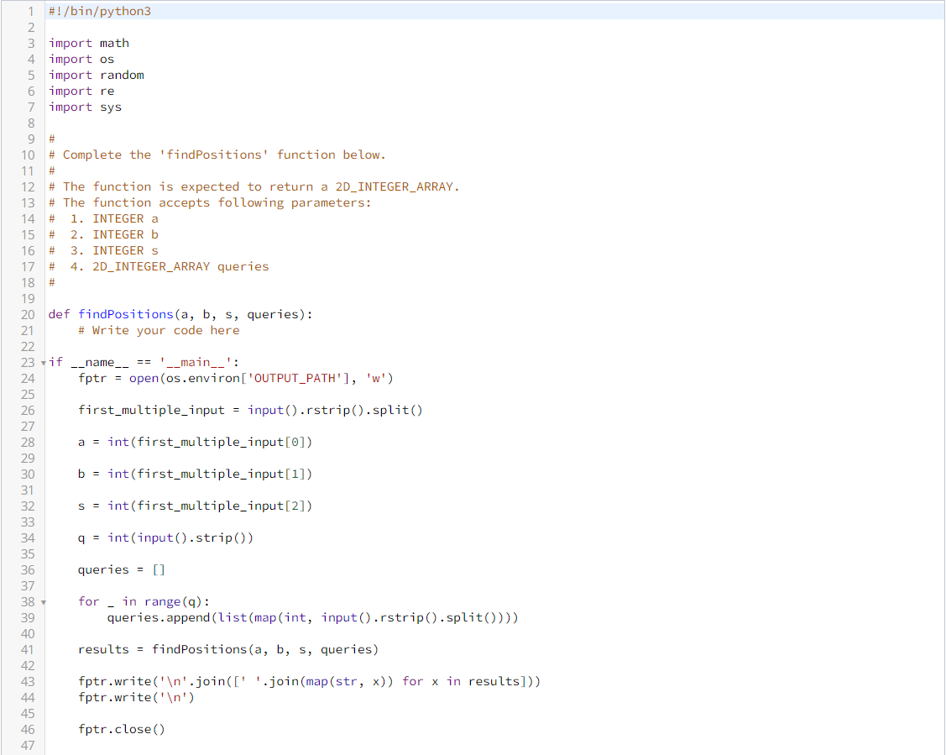
Task: Click the 'def findPositions(a, b, s, queries):' line
Action: (x=180, y=314)
